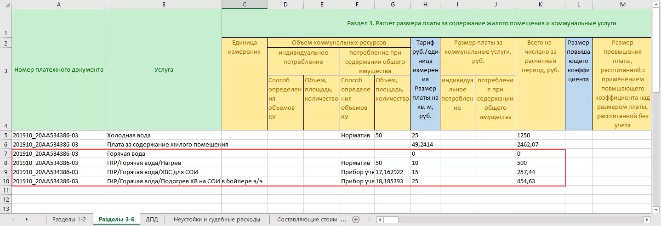Select column A header
The height and width of the screenshot is (226, 661).
[59, 4]
